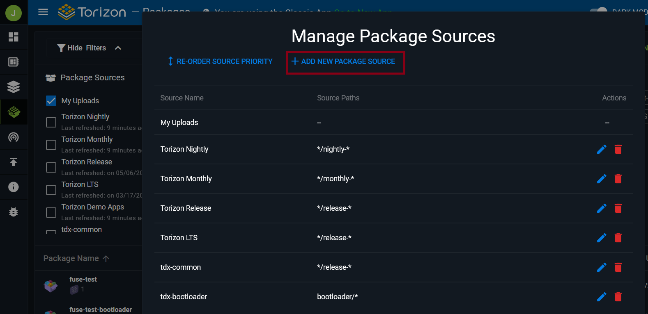Viewport: 648px width, 314px height.
Task: Open the Devices sidebar icon
Action: tap(14, 62)
